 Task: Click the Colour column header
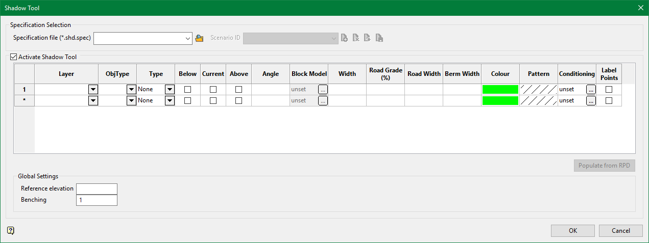[x=500, y=74]
